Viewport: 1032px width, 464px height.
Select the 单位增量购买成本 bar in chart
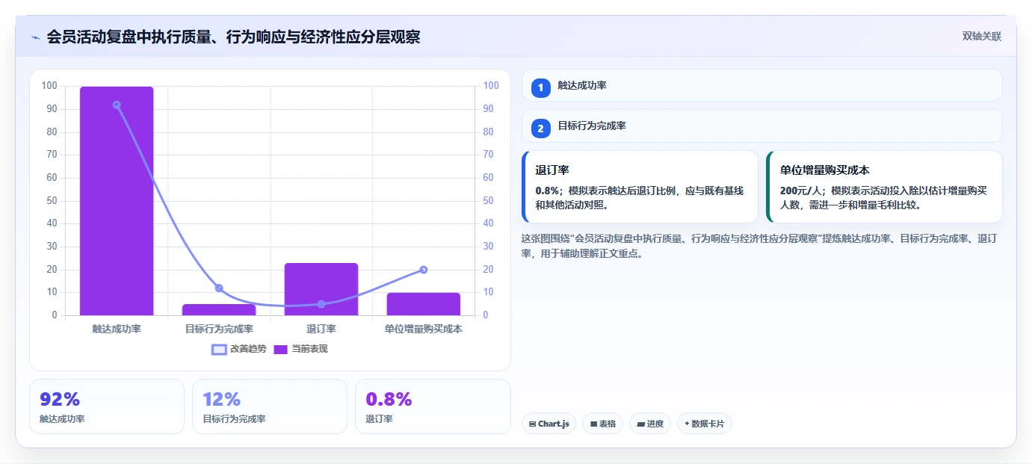424,304
